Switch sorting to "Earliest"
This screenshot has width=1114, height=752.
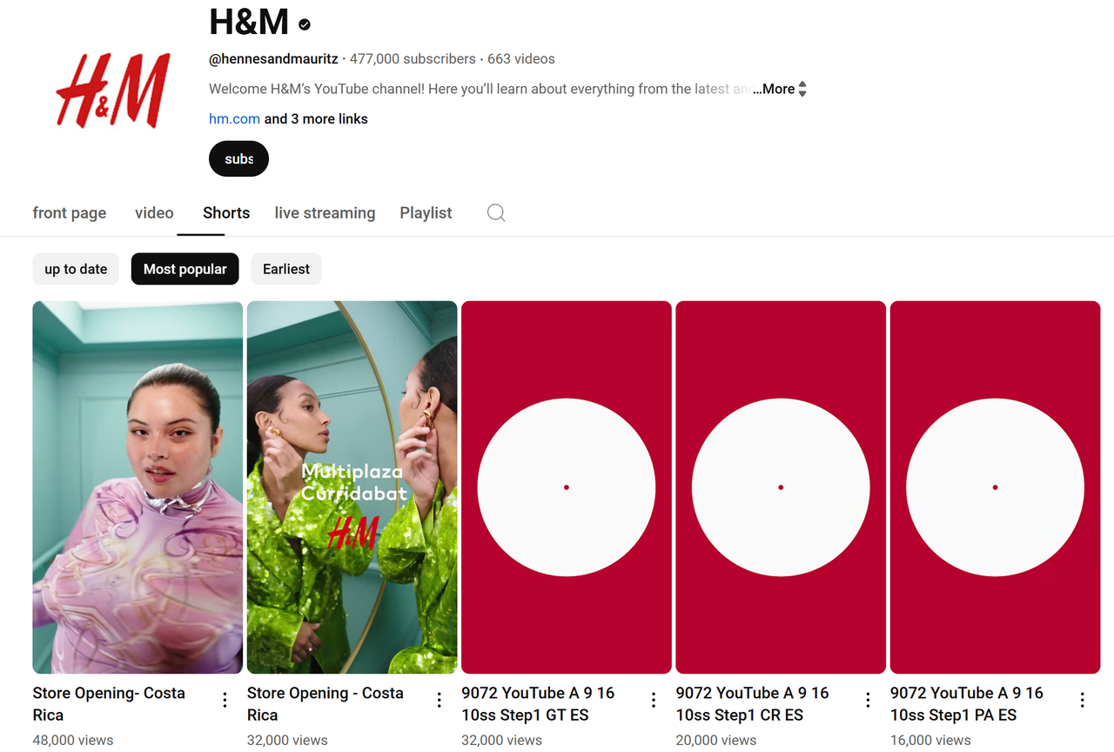coord(285,269)
